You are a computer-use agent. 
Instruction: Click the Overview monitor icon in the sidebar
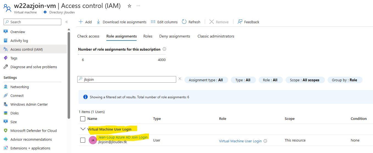coord(5,32)
